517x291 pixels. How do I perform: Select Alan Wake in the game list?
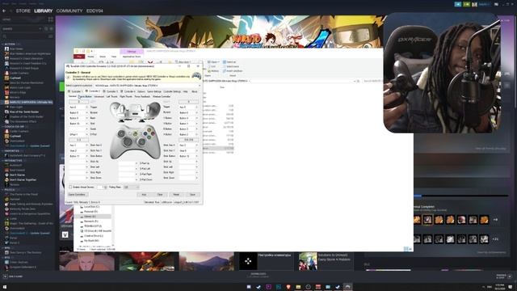(x=16, y=48)
